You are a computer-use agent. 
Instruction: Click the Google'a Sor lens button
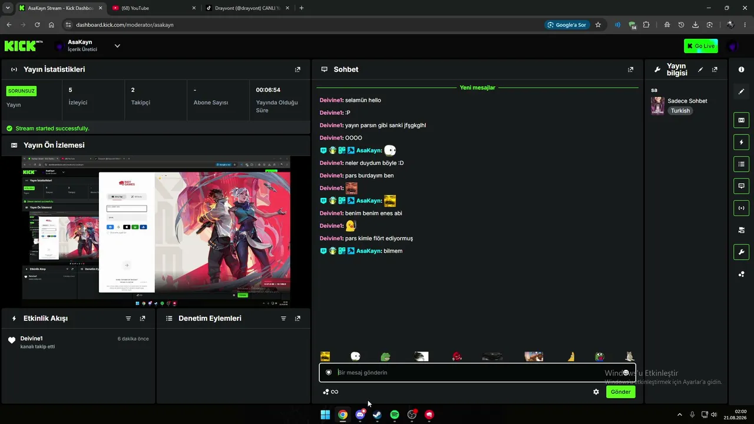click(567, 25)
